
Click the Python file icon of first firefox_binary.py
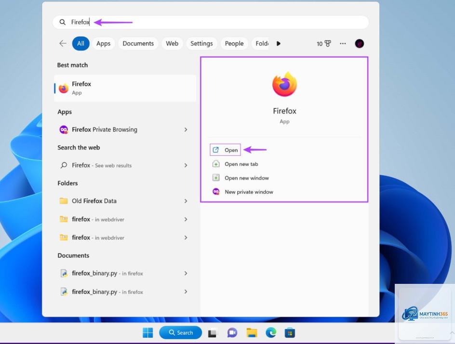[64, 273]
